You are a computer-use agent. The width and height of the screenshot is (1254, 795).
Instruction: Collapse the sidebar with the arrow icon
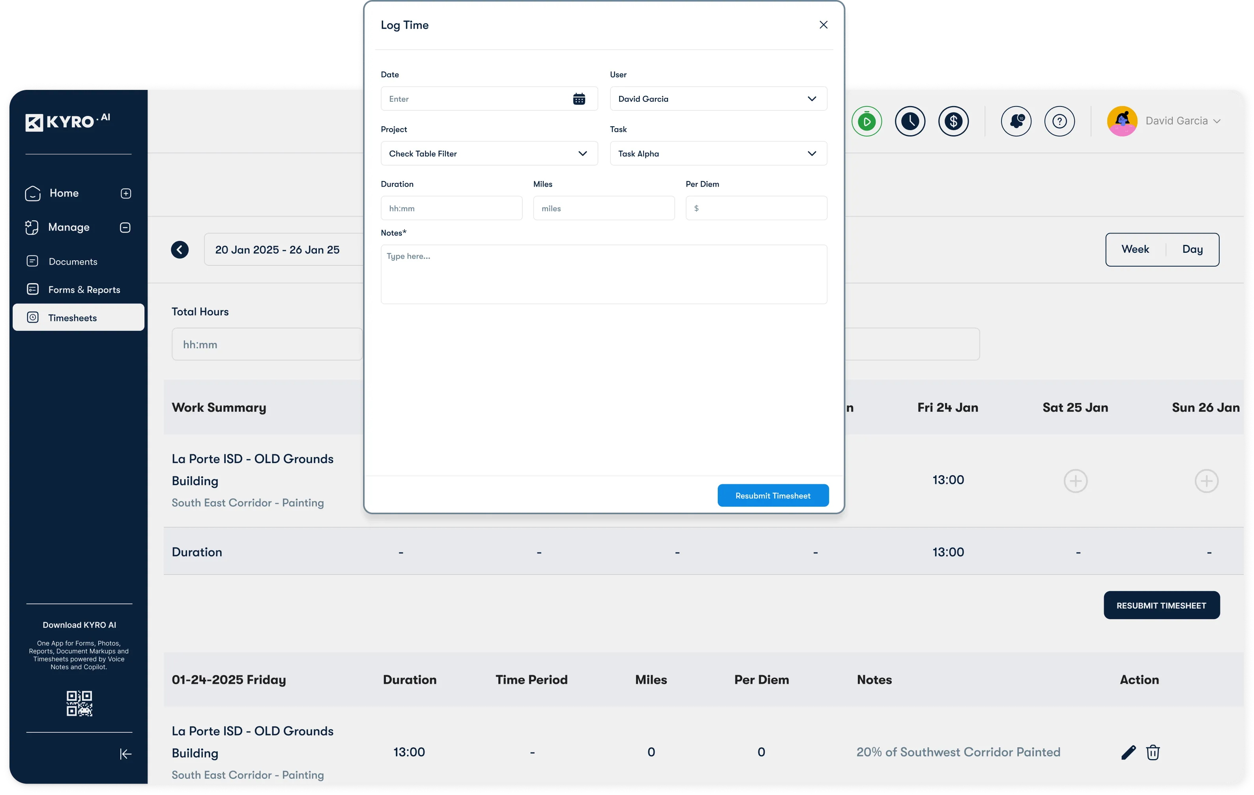[125, 754]
